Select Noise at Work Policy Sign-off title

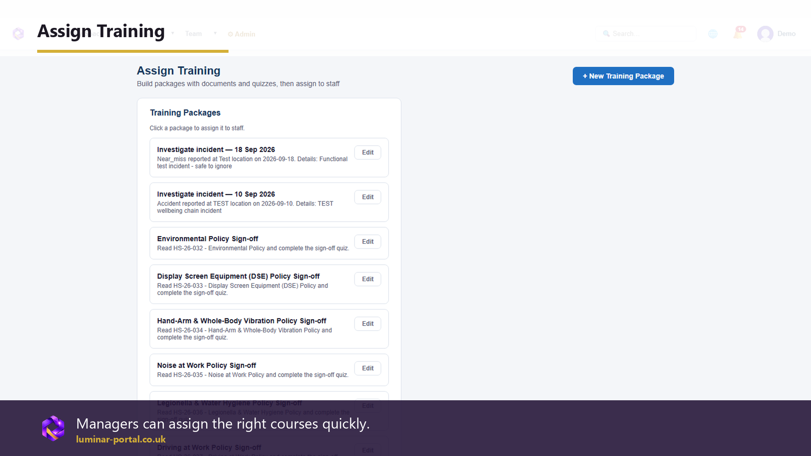[207, 366]
